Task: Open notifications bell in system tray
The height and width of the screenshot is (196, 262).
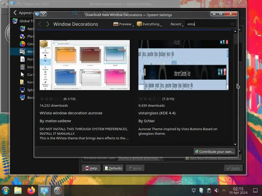Action: [x=194, y=190]
